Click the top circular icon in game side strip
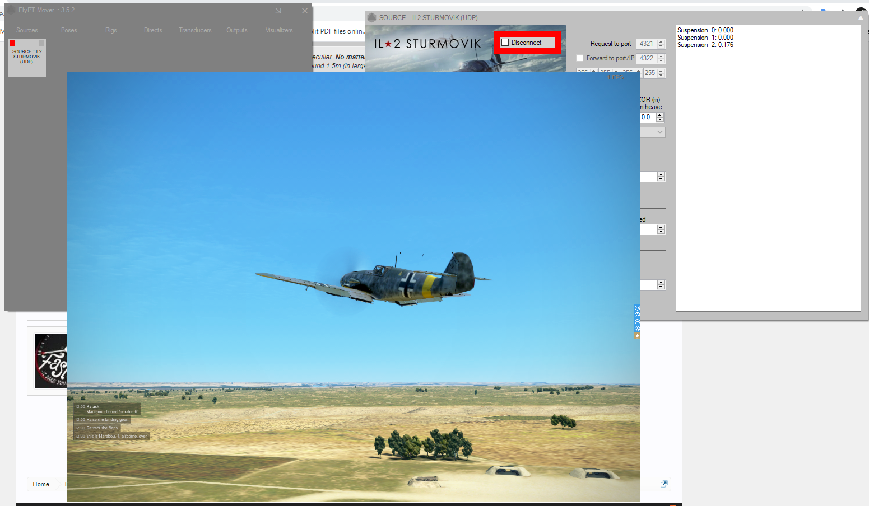This screenshot has height=506, width=869. [x=637, y=308]
